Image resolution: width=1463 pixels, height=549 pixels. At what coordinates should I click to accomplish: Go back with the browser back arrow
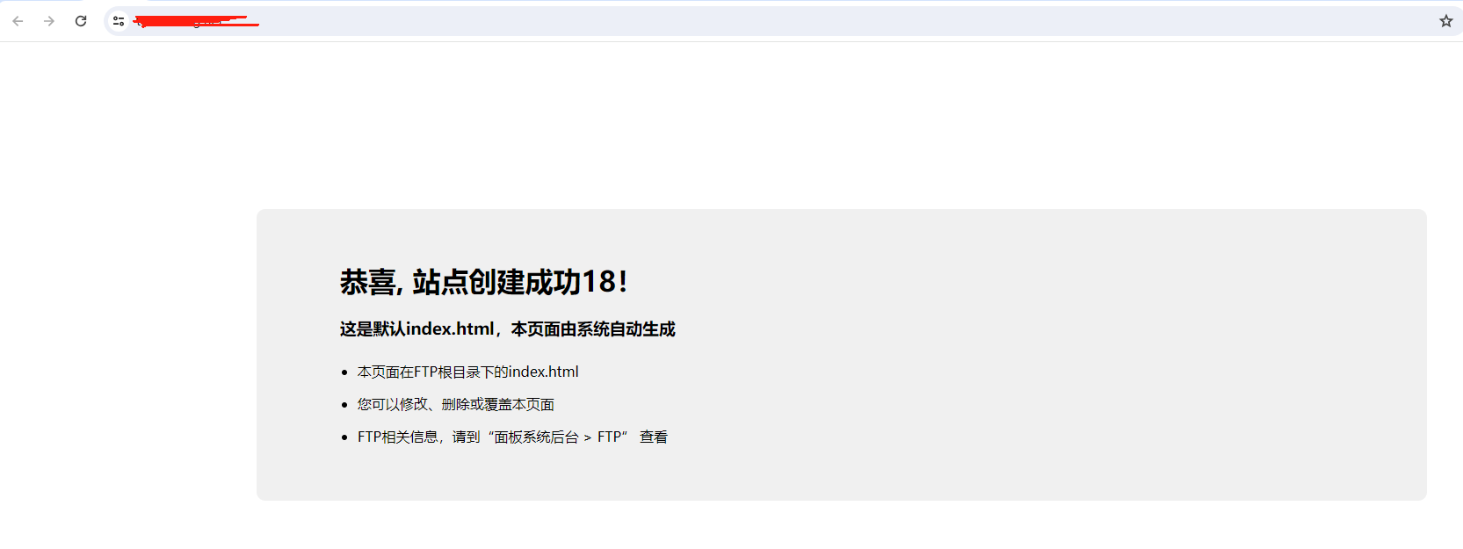click(x=18, y=21)
